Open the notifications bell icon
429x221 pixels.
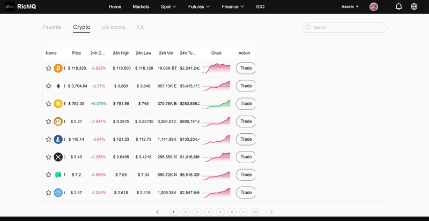(x=398, y=6)
